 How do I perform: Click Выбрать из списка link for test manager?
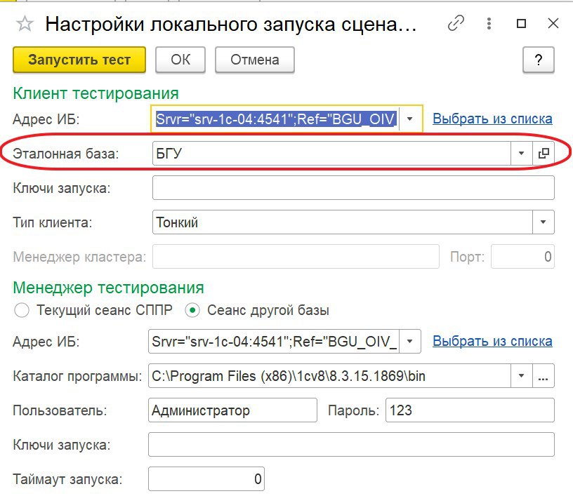tap(492, 341)
